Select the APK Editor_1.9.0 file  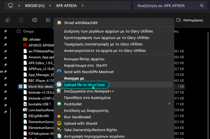41,63
